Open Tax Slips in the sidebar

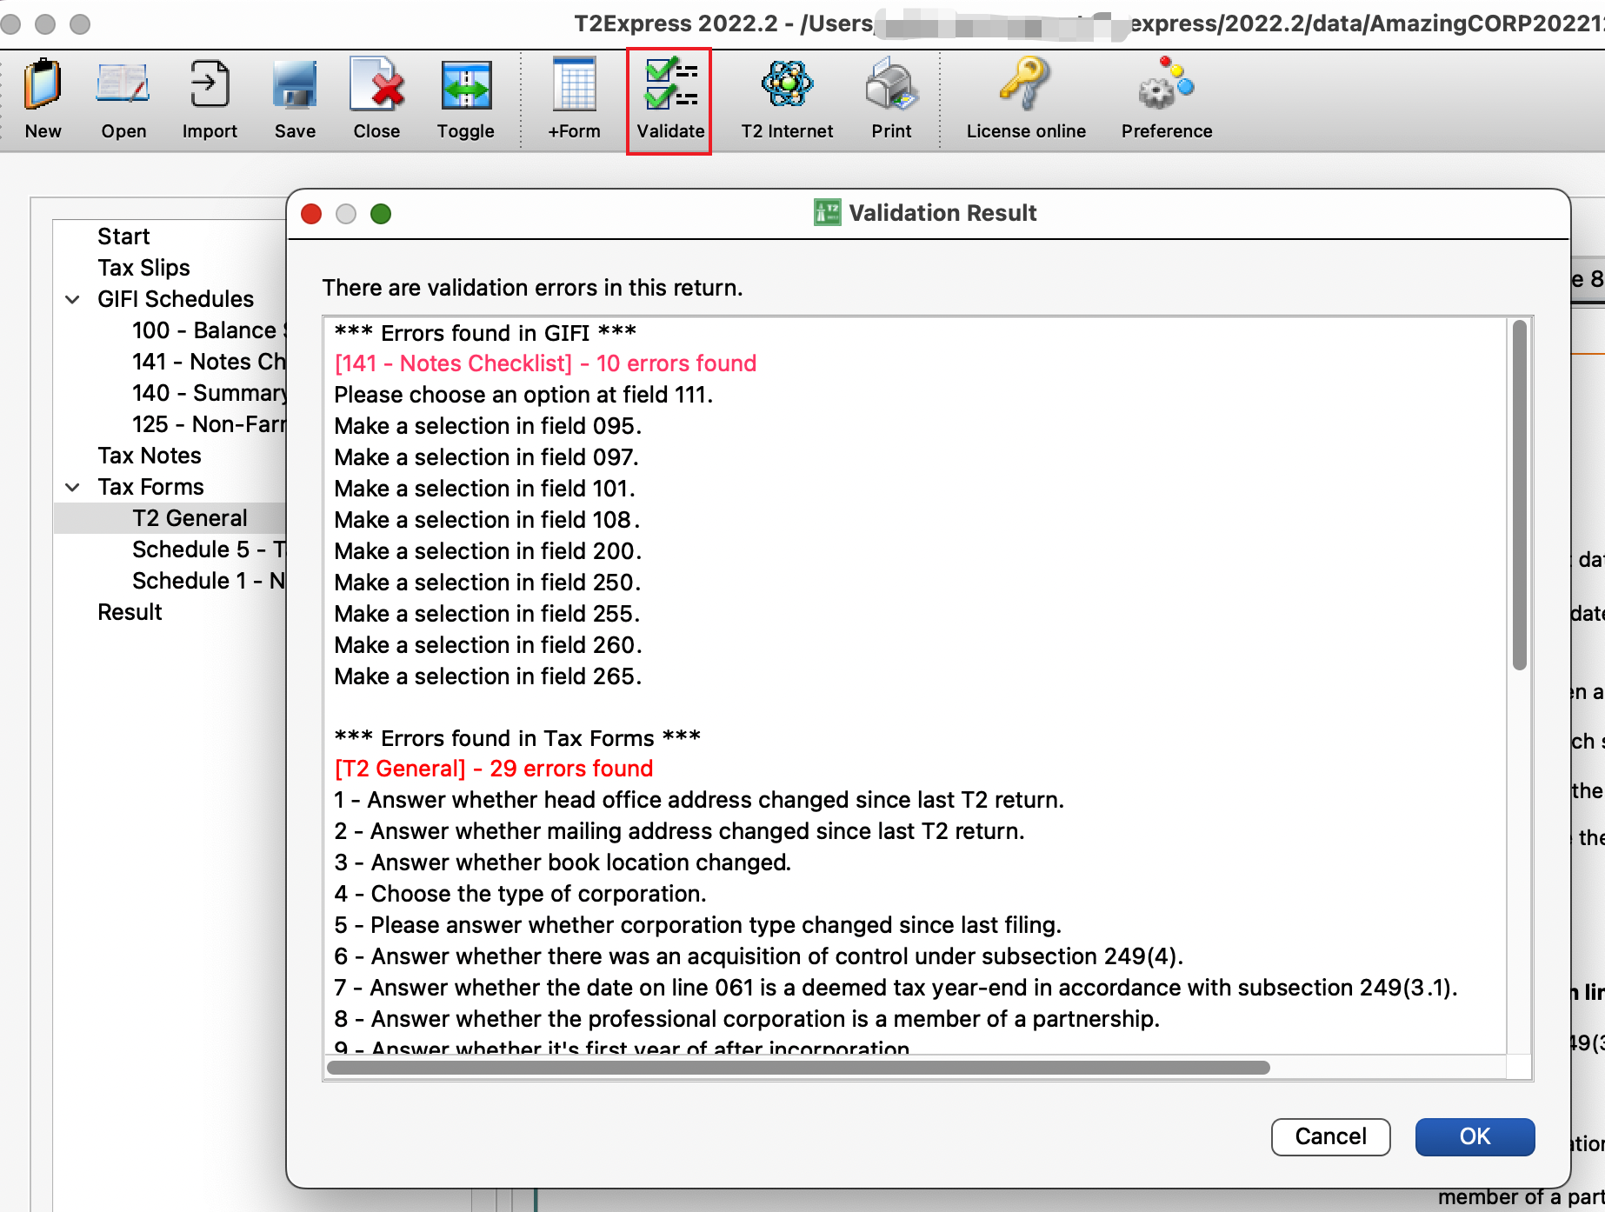point(143,268)
